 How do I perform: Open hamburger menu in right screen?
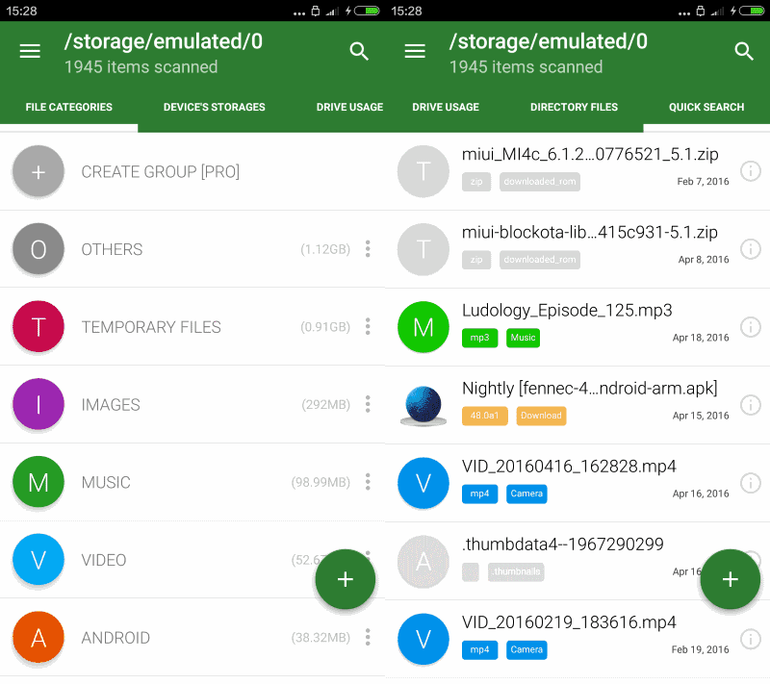tap(415, 51)
